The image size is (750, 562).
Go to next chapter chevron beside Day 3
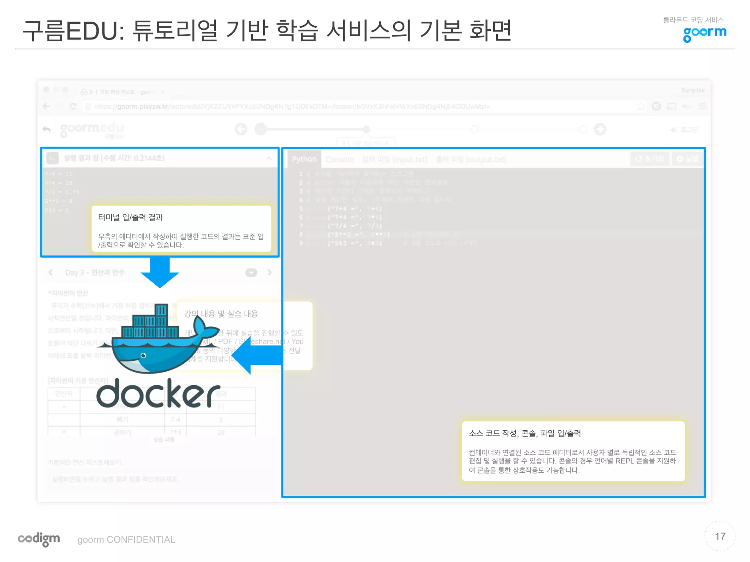270,273
